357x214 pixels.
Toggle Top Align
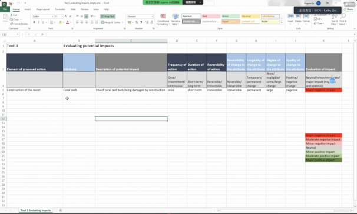point(77,16)
